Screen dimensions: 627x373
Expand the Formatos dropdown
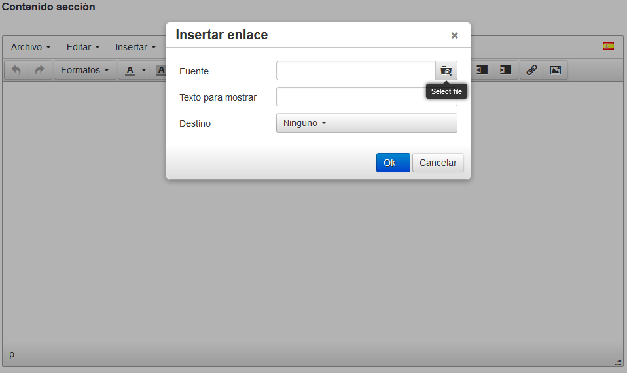point(85,70)
